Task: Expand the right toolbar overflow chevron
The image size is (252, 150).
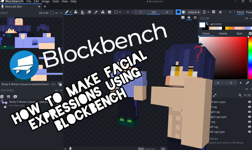Action: pos(230,12)
